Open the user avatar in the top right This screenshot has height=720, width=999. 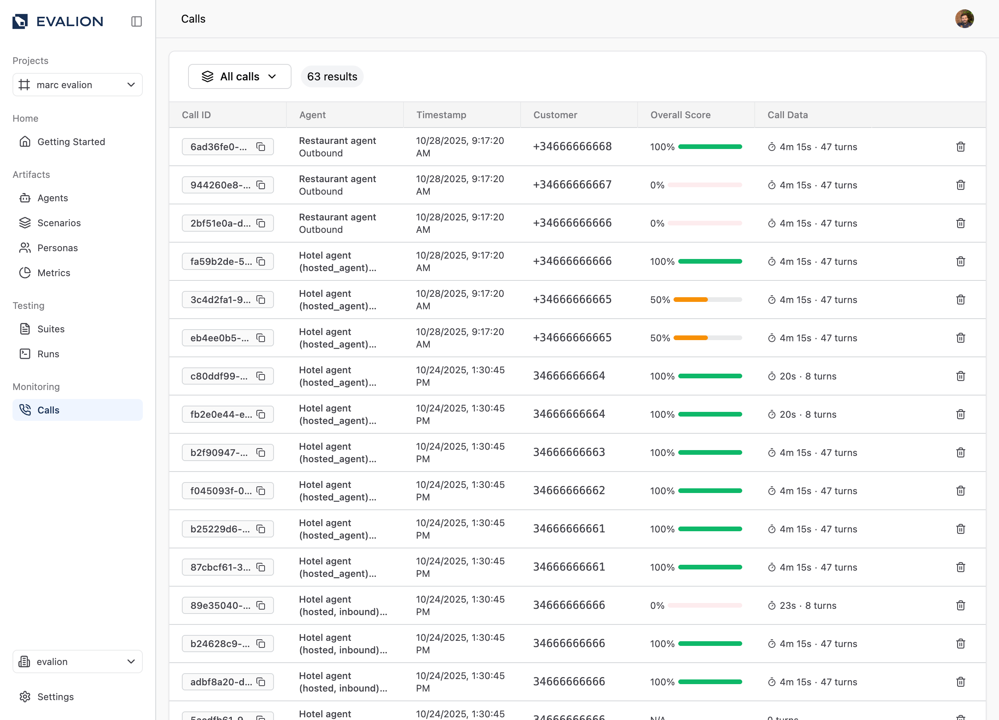964,19
